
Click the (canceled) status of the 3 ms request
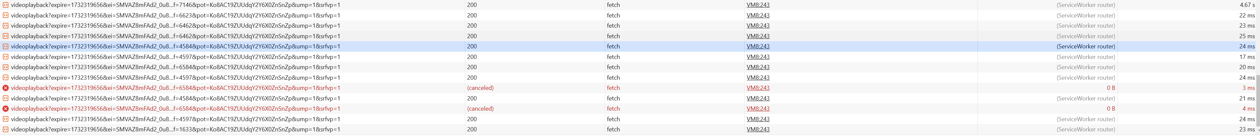pos(480,88)
